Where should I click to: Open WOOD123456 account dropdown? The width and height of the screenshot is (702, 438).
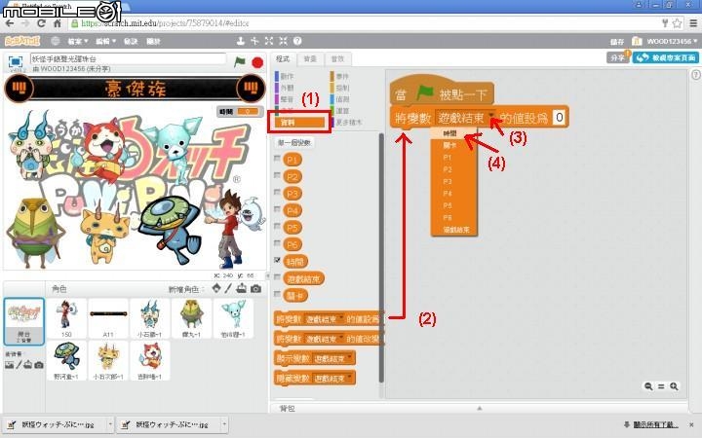point(672,41)
